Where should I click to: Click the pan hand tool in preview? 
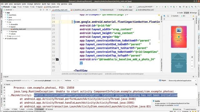(x=192, y=57)
